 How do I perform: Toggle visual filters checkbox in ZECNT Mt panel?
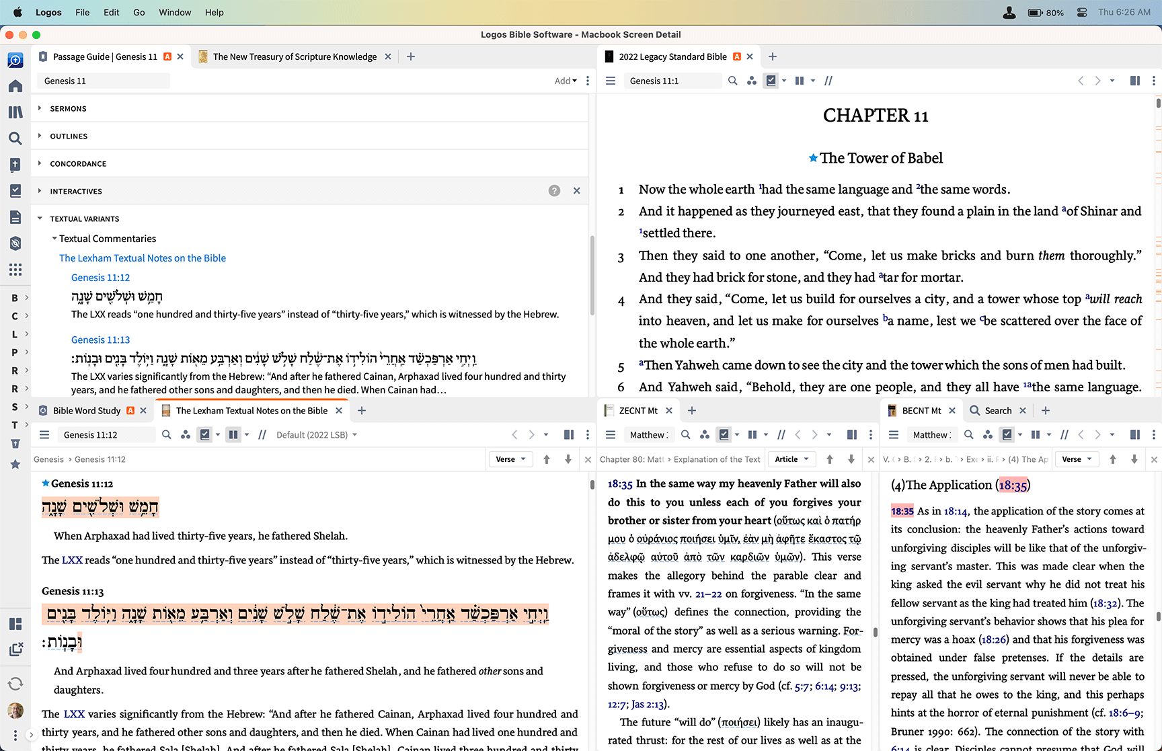[x=724, y=435]
